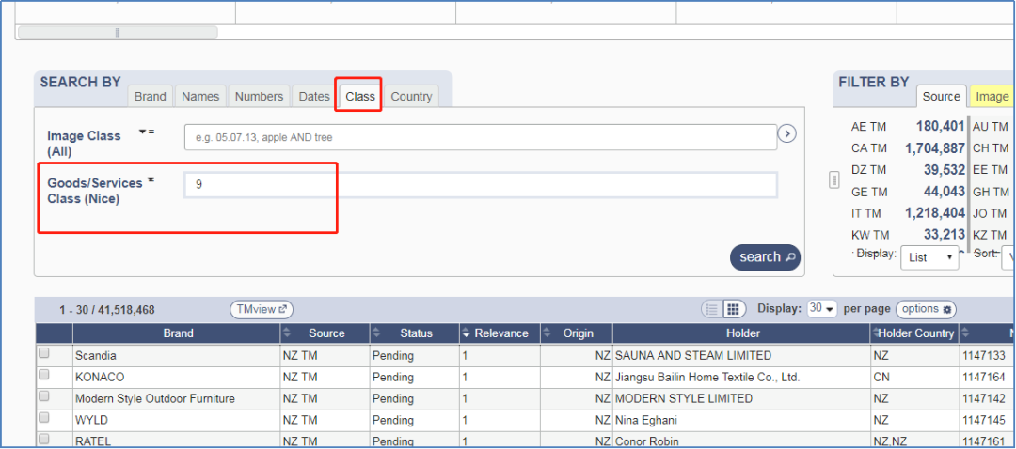
Task: Open the Brand search tab
Action: 151,97
